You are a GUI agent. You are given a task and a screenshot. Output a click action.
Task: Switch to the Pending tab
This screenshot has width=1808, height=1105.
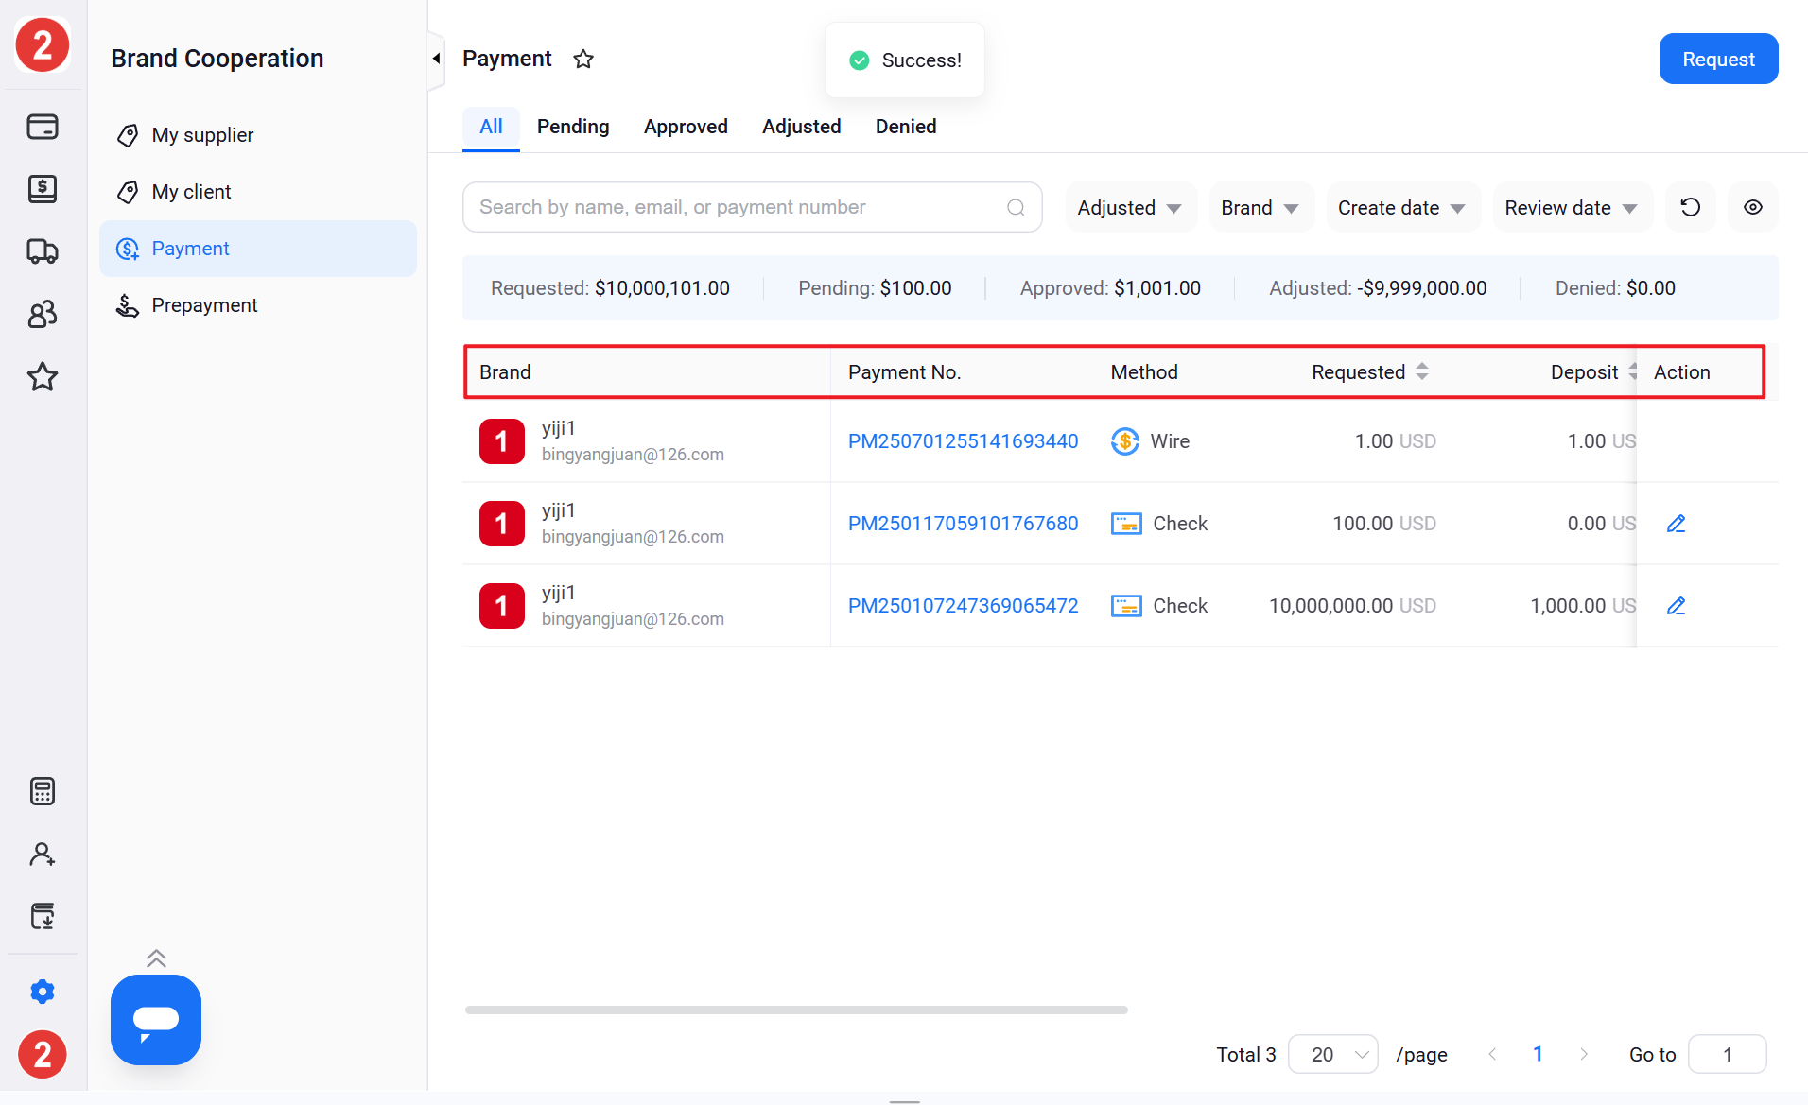[x=573, y=127]
